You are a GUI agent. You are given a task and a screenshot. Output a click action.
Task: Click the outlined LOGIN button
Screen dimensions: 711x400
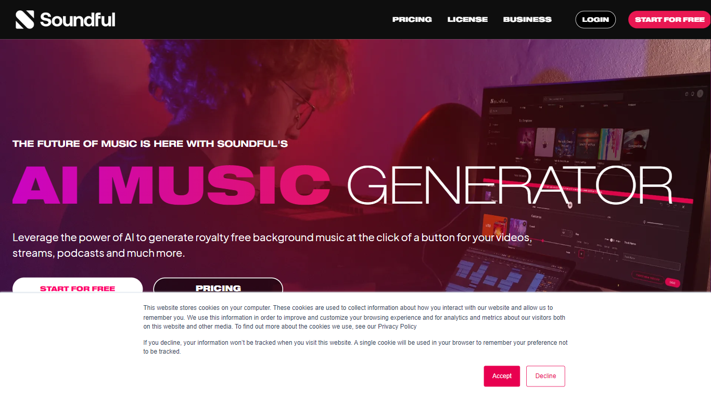point(595,19)
